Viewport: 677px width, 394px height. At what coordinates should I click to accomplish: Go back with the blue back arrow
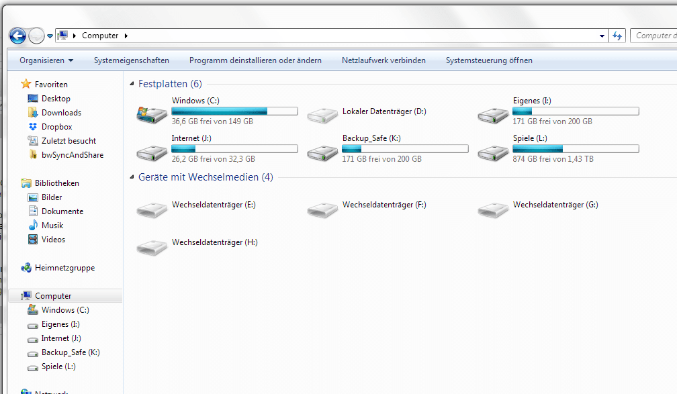coord(17,36)
